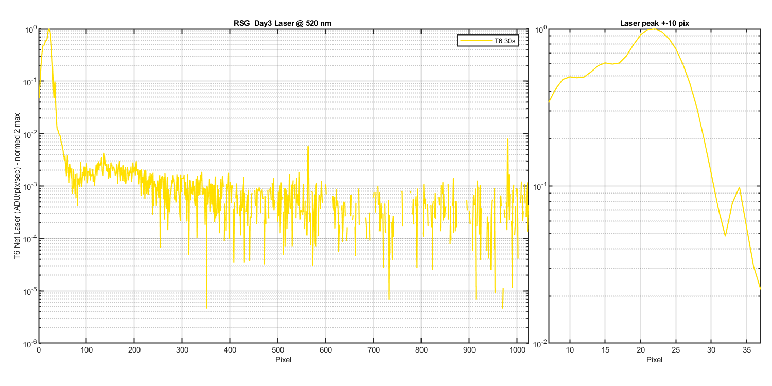
Task: Click the "25" x-axis tick of right plot
Action: 676,350
